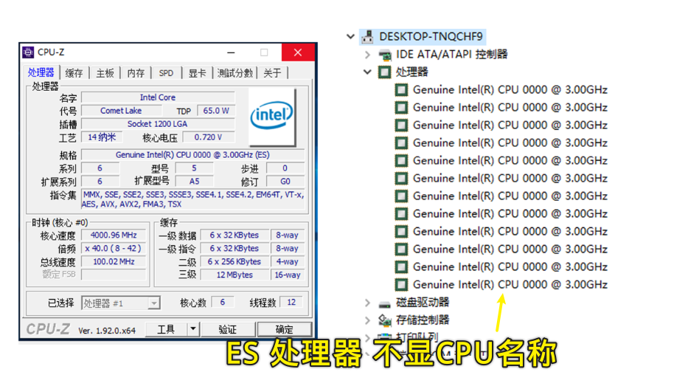This screenshot has height=386, width=688.
Task: Click the 工具 button
Action: 166,329
